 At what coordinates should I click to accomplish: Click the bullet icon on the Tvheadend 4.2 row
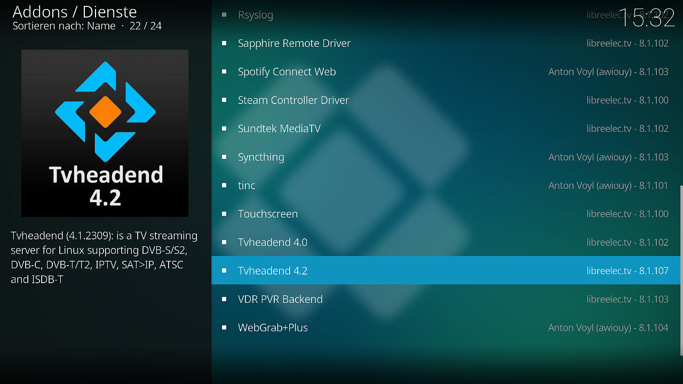coord(224,270)
